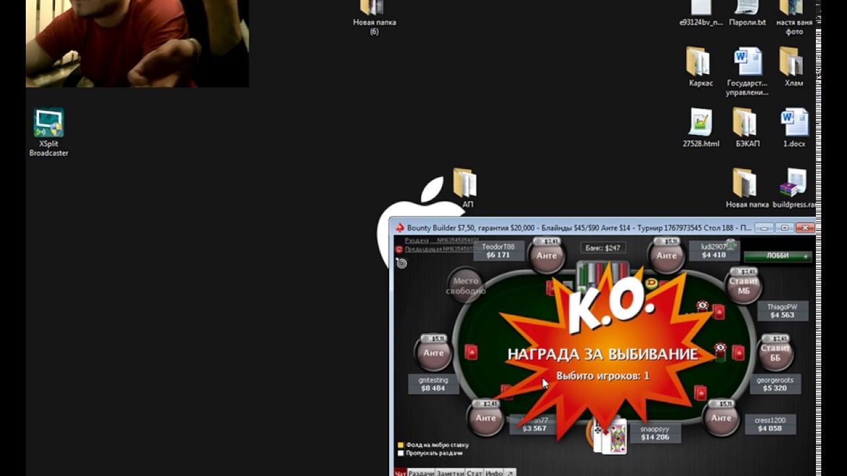Click Ставит ББ avatar of georgeroots

[x=776, y=352]
